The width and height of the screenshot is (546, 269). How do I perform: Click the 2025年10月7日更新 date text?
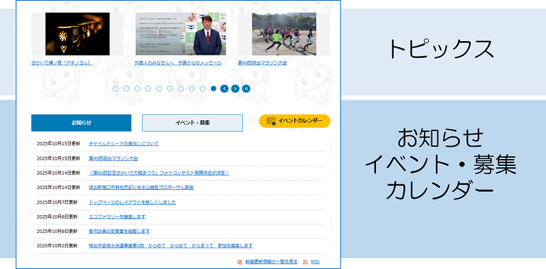(57, 202)
